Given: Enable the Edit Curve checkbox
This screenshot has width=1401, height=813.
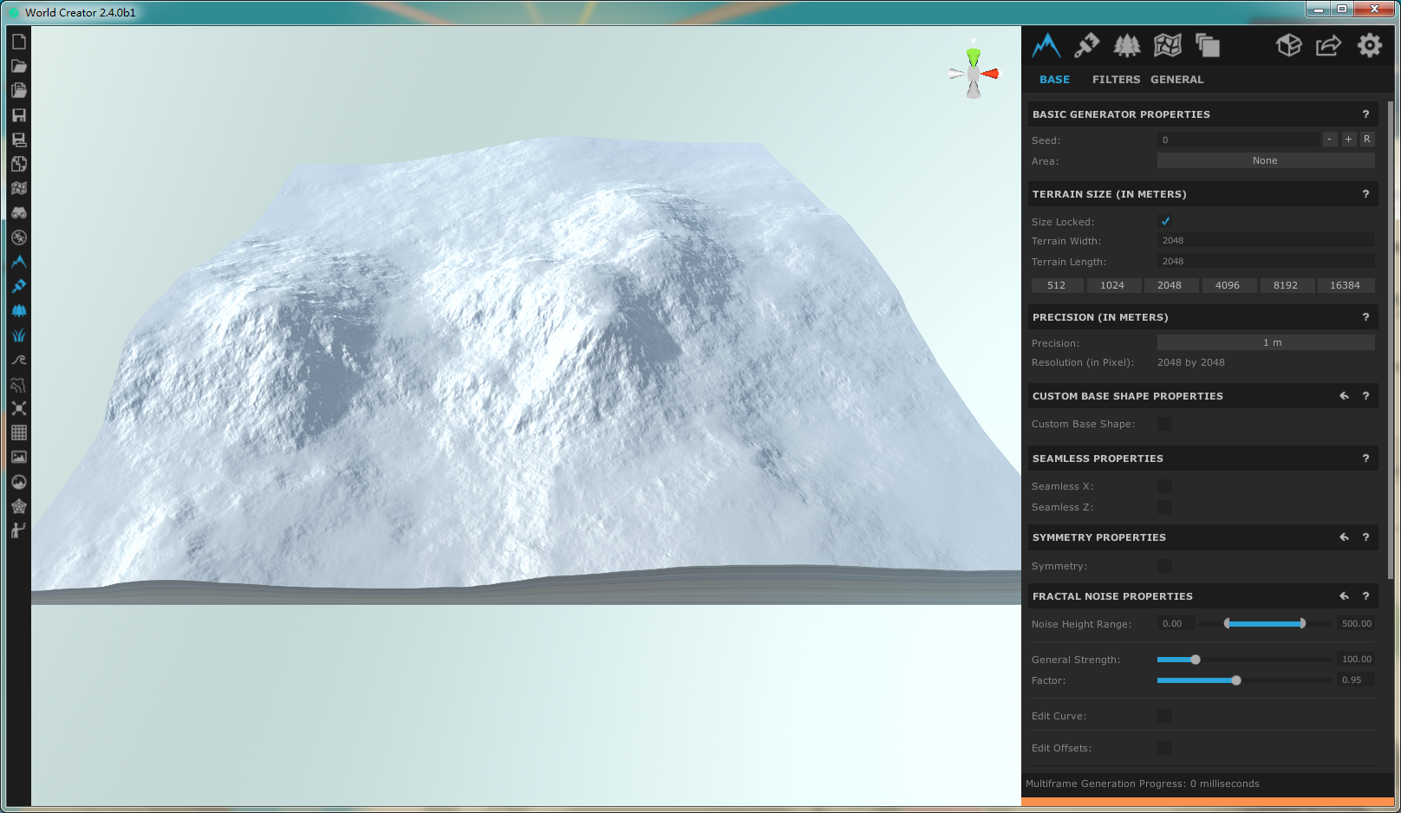Looking at the screenshot, I should [1165, 716].
